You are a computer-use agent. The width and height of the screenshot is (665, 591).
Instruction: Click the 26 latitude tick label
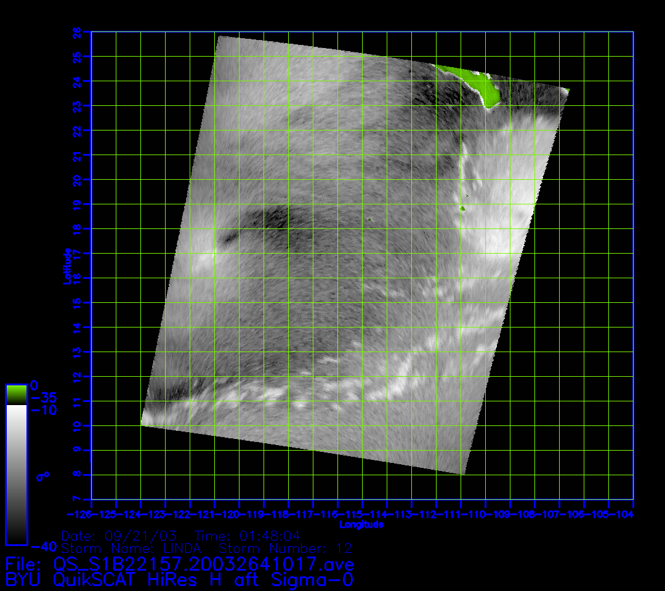[78, 31]
